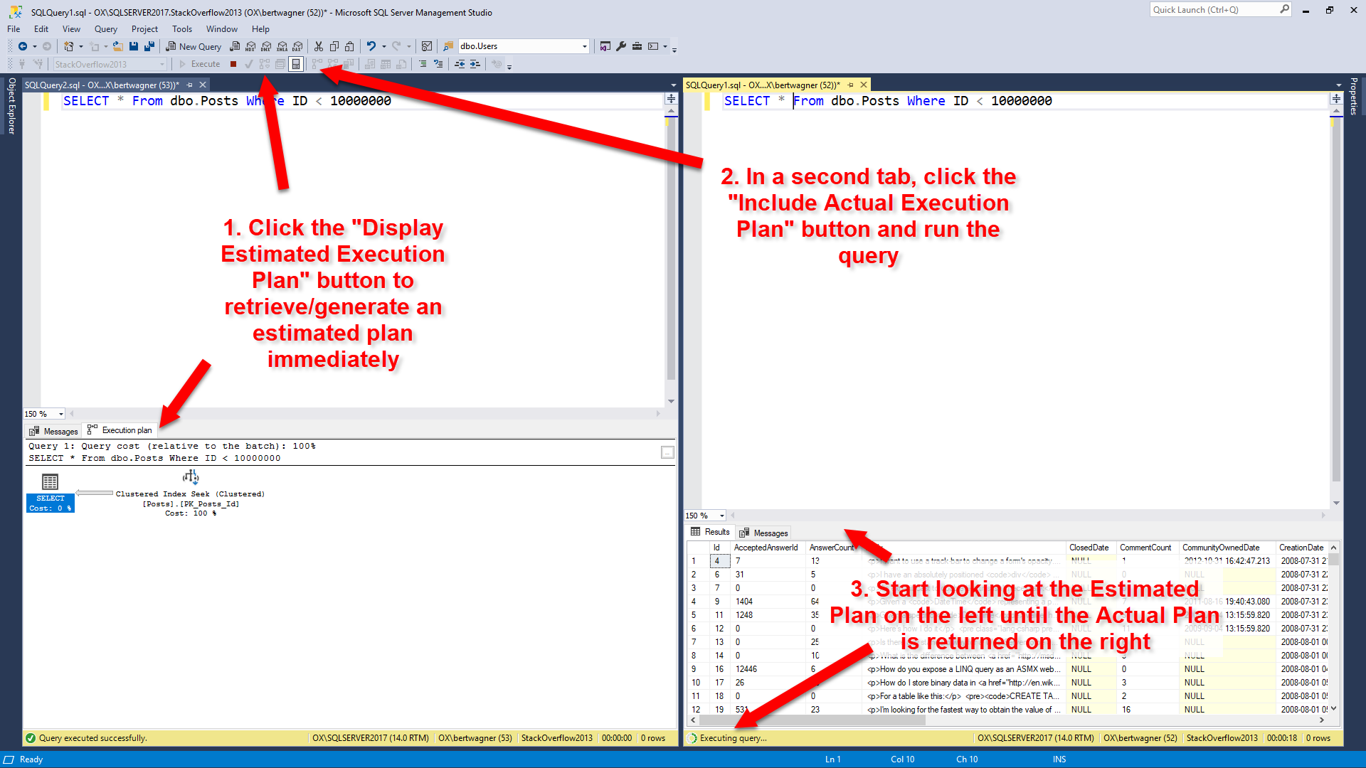Screen dimensions: 1366x768
Task: Open the New Project dropdown arrow
Action: (x=81, y=46)
